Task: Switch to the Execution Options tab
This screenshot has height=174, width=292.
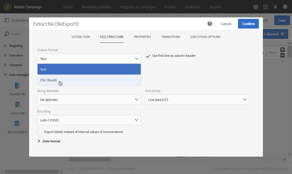Action: [205, 37]
